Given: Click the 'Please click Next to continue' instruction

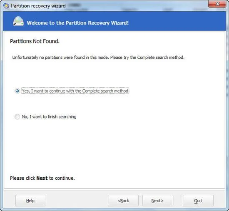Looking at the screenshot, I should 42,178.
